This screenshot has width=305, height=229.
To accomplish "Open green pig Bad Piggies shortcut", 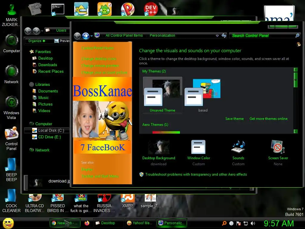I will point(105,9).
